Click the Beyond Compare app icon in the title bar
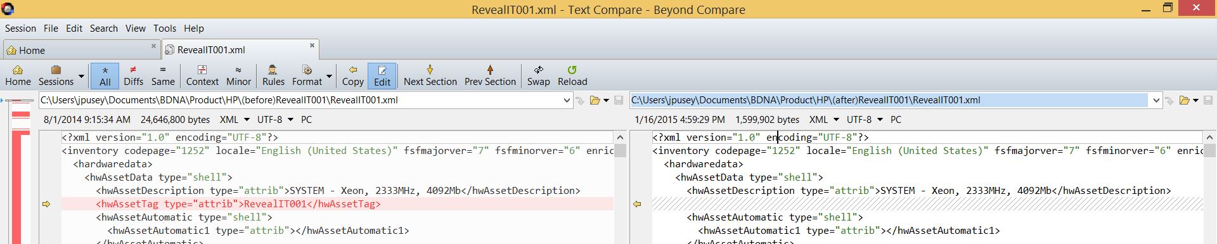This screenshot has height=244, width=1217. 8,9
